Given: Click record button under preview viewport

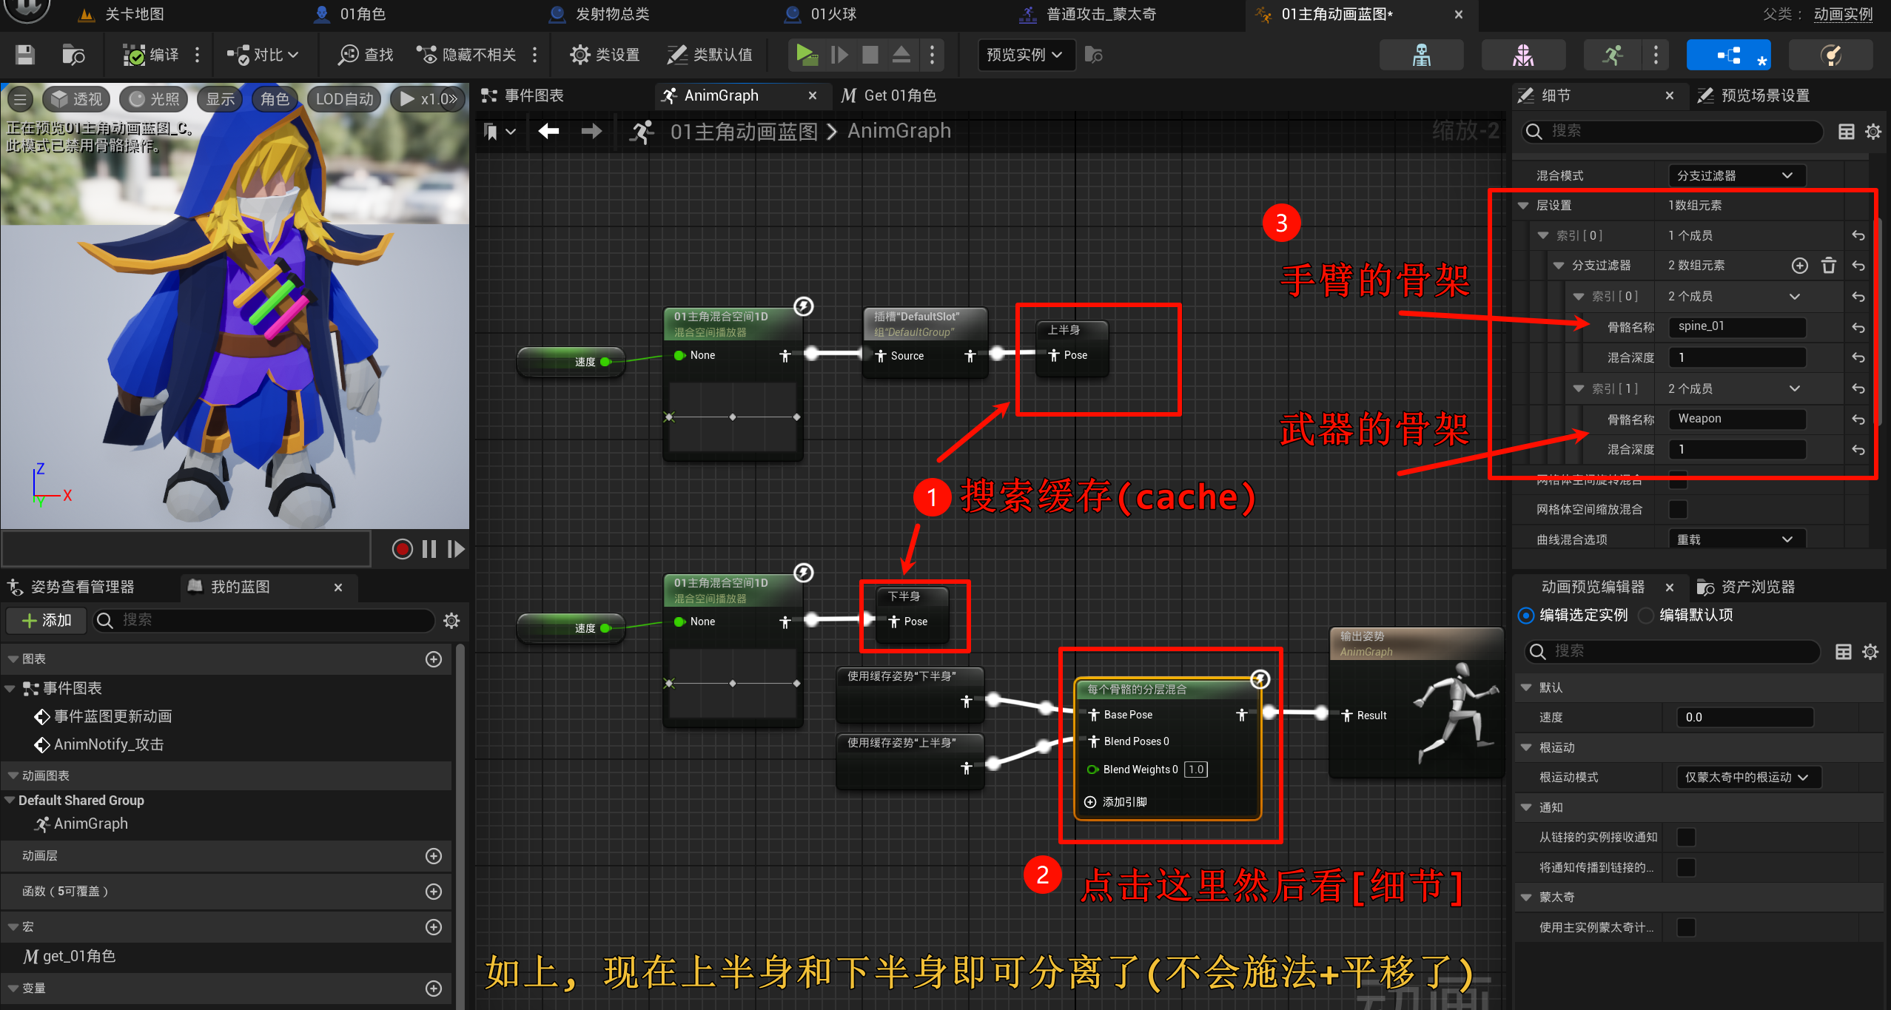Looking at the screenshot, I should point(402,549).
